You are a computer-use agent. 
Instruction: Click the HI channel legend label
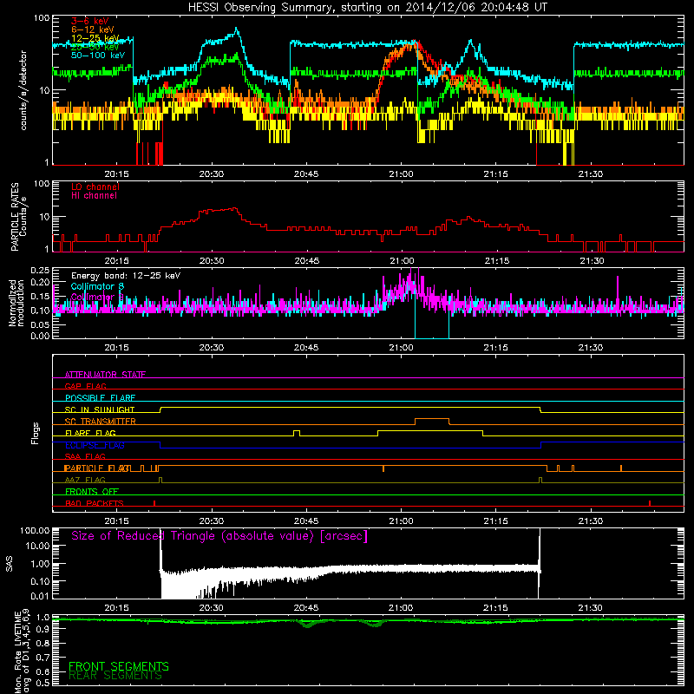tap(94, 196)
